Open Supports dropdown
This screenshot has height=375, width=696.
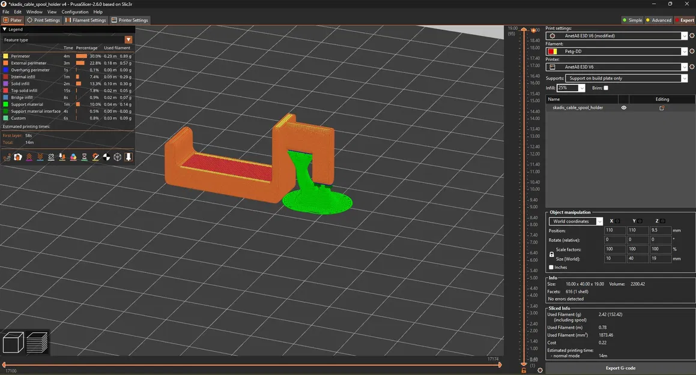click(x=684, y=79)
